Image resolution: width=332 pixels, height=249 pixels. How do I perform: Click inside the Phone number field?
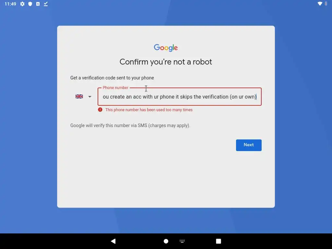pyautogui.click(x=180, y=97)
